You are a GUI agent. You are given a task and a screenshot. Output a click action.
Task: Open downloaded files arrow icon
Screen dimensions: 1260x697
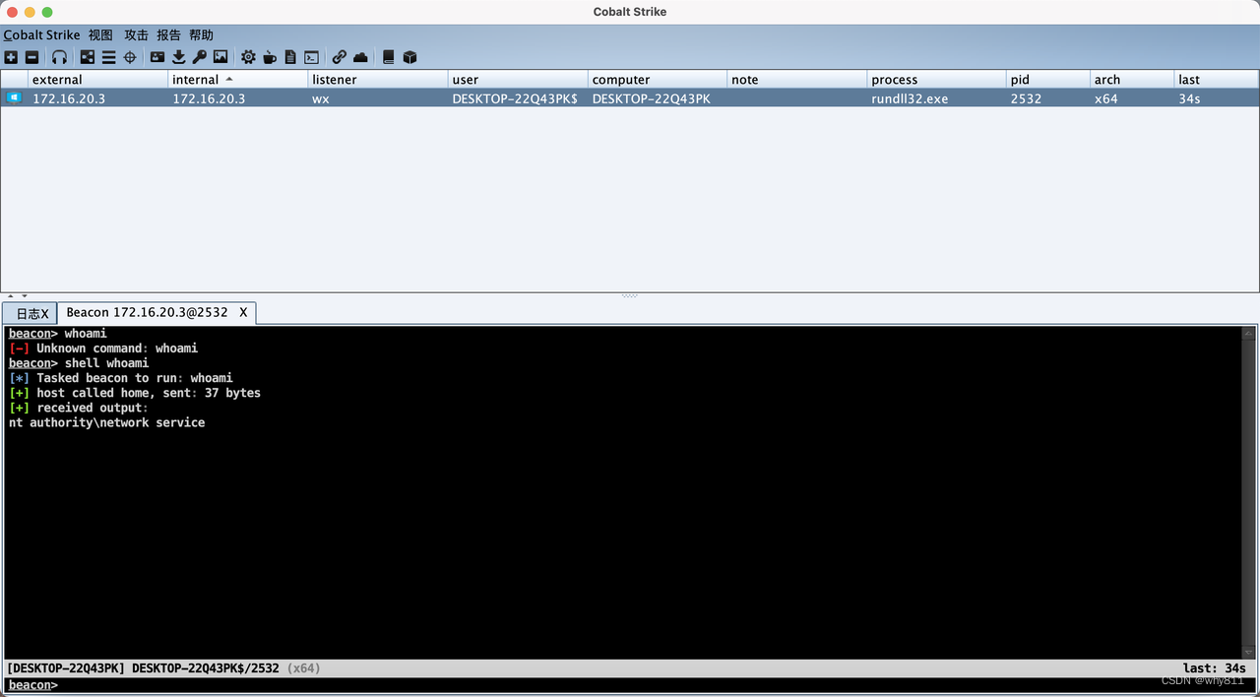point(179,57)
